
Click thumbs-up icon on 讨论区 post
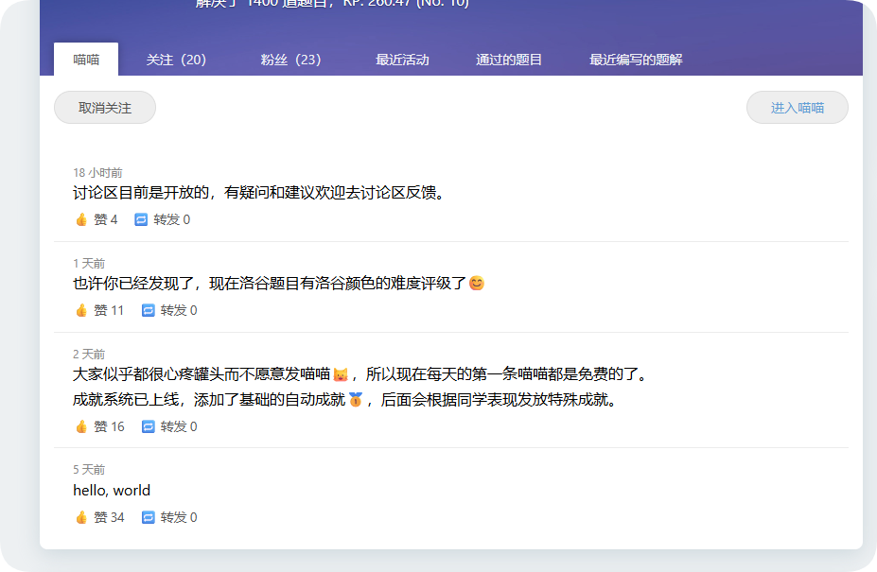pos(81,219)
